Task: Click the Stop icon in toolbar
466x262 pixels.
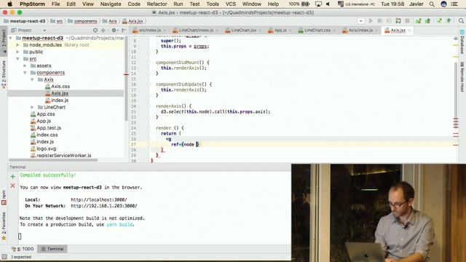Action: tap(408, 21)
